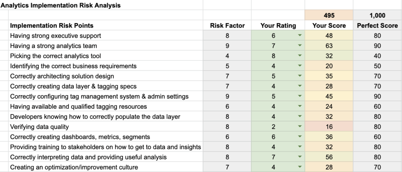The image size is (402, 172).
Task: Select Implementation Risk Points header cell
Action: (x=106, y=26)
